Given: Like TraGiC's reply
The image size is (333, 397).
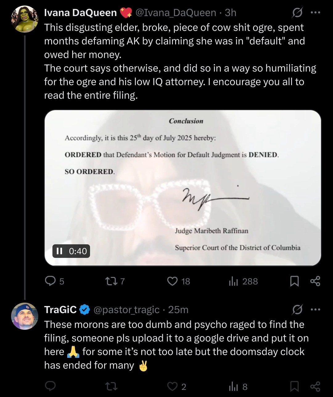Looking at the screenshot, I should click(172, 387).
